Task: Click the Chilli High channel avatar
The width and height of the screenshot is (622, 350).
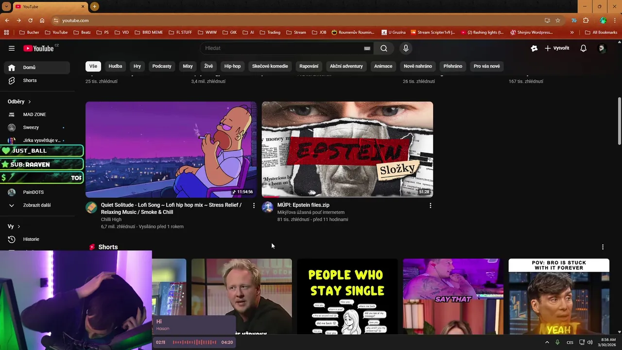Action: pos(91,208)
